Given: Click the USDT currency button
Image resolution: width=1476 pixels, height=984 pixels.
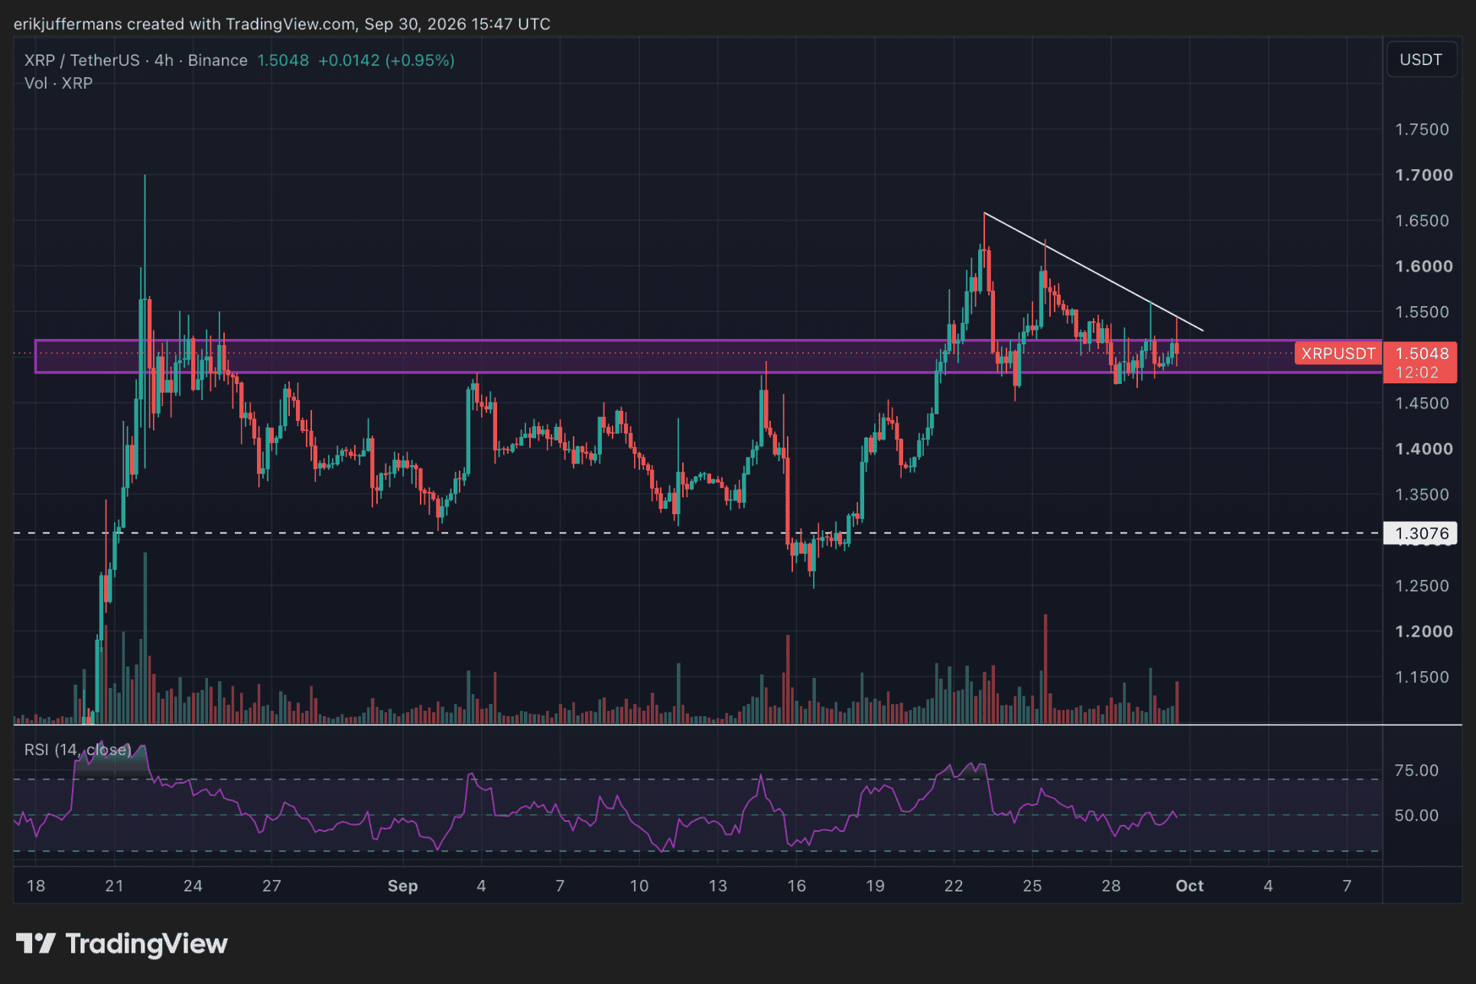Looking at the screenshot, I should (x=1420, y=60).
